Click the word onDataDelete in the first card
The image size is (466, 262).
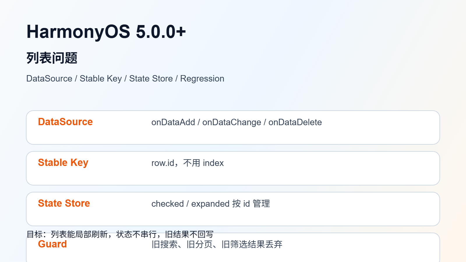tap(295, 122)
